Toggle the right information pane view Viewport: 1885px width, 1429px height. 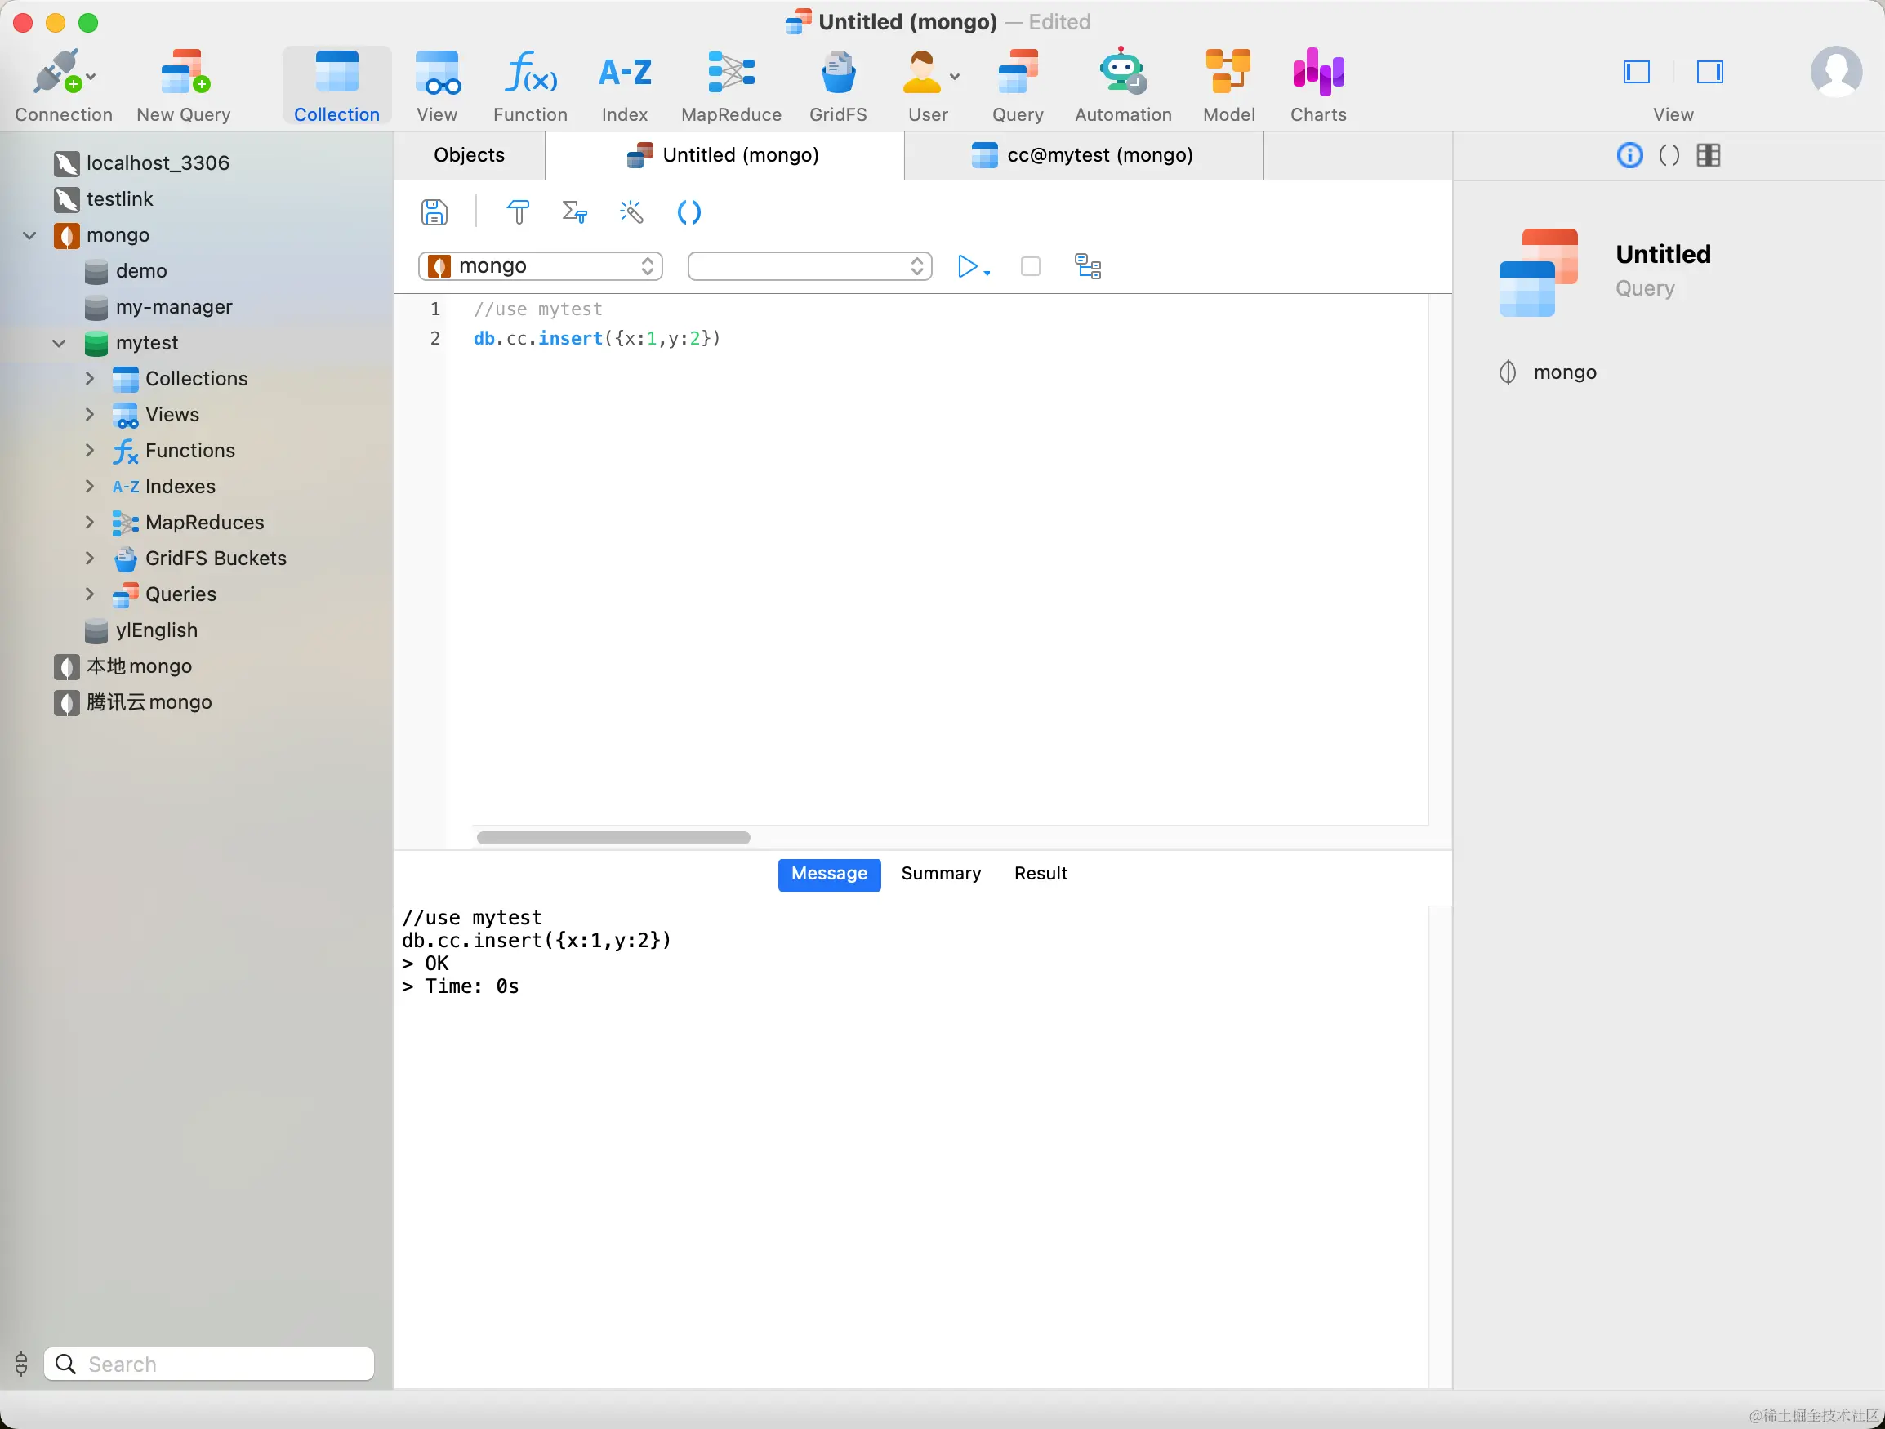(x=1709, y=73)
